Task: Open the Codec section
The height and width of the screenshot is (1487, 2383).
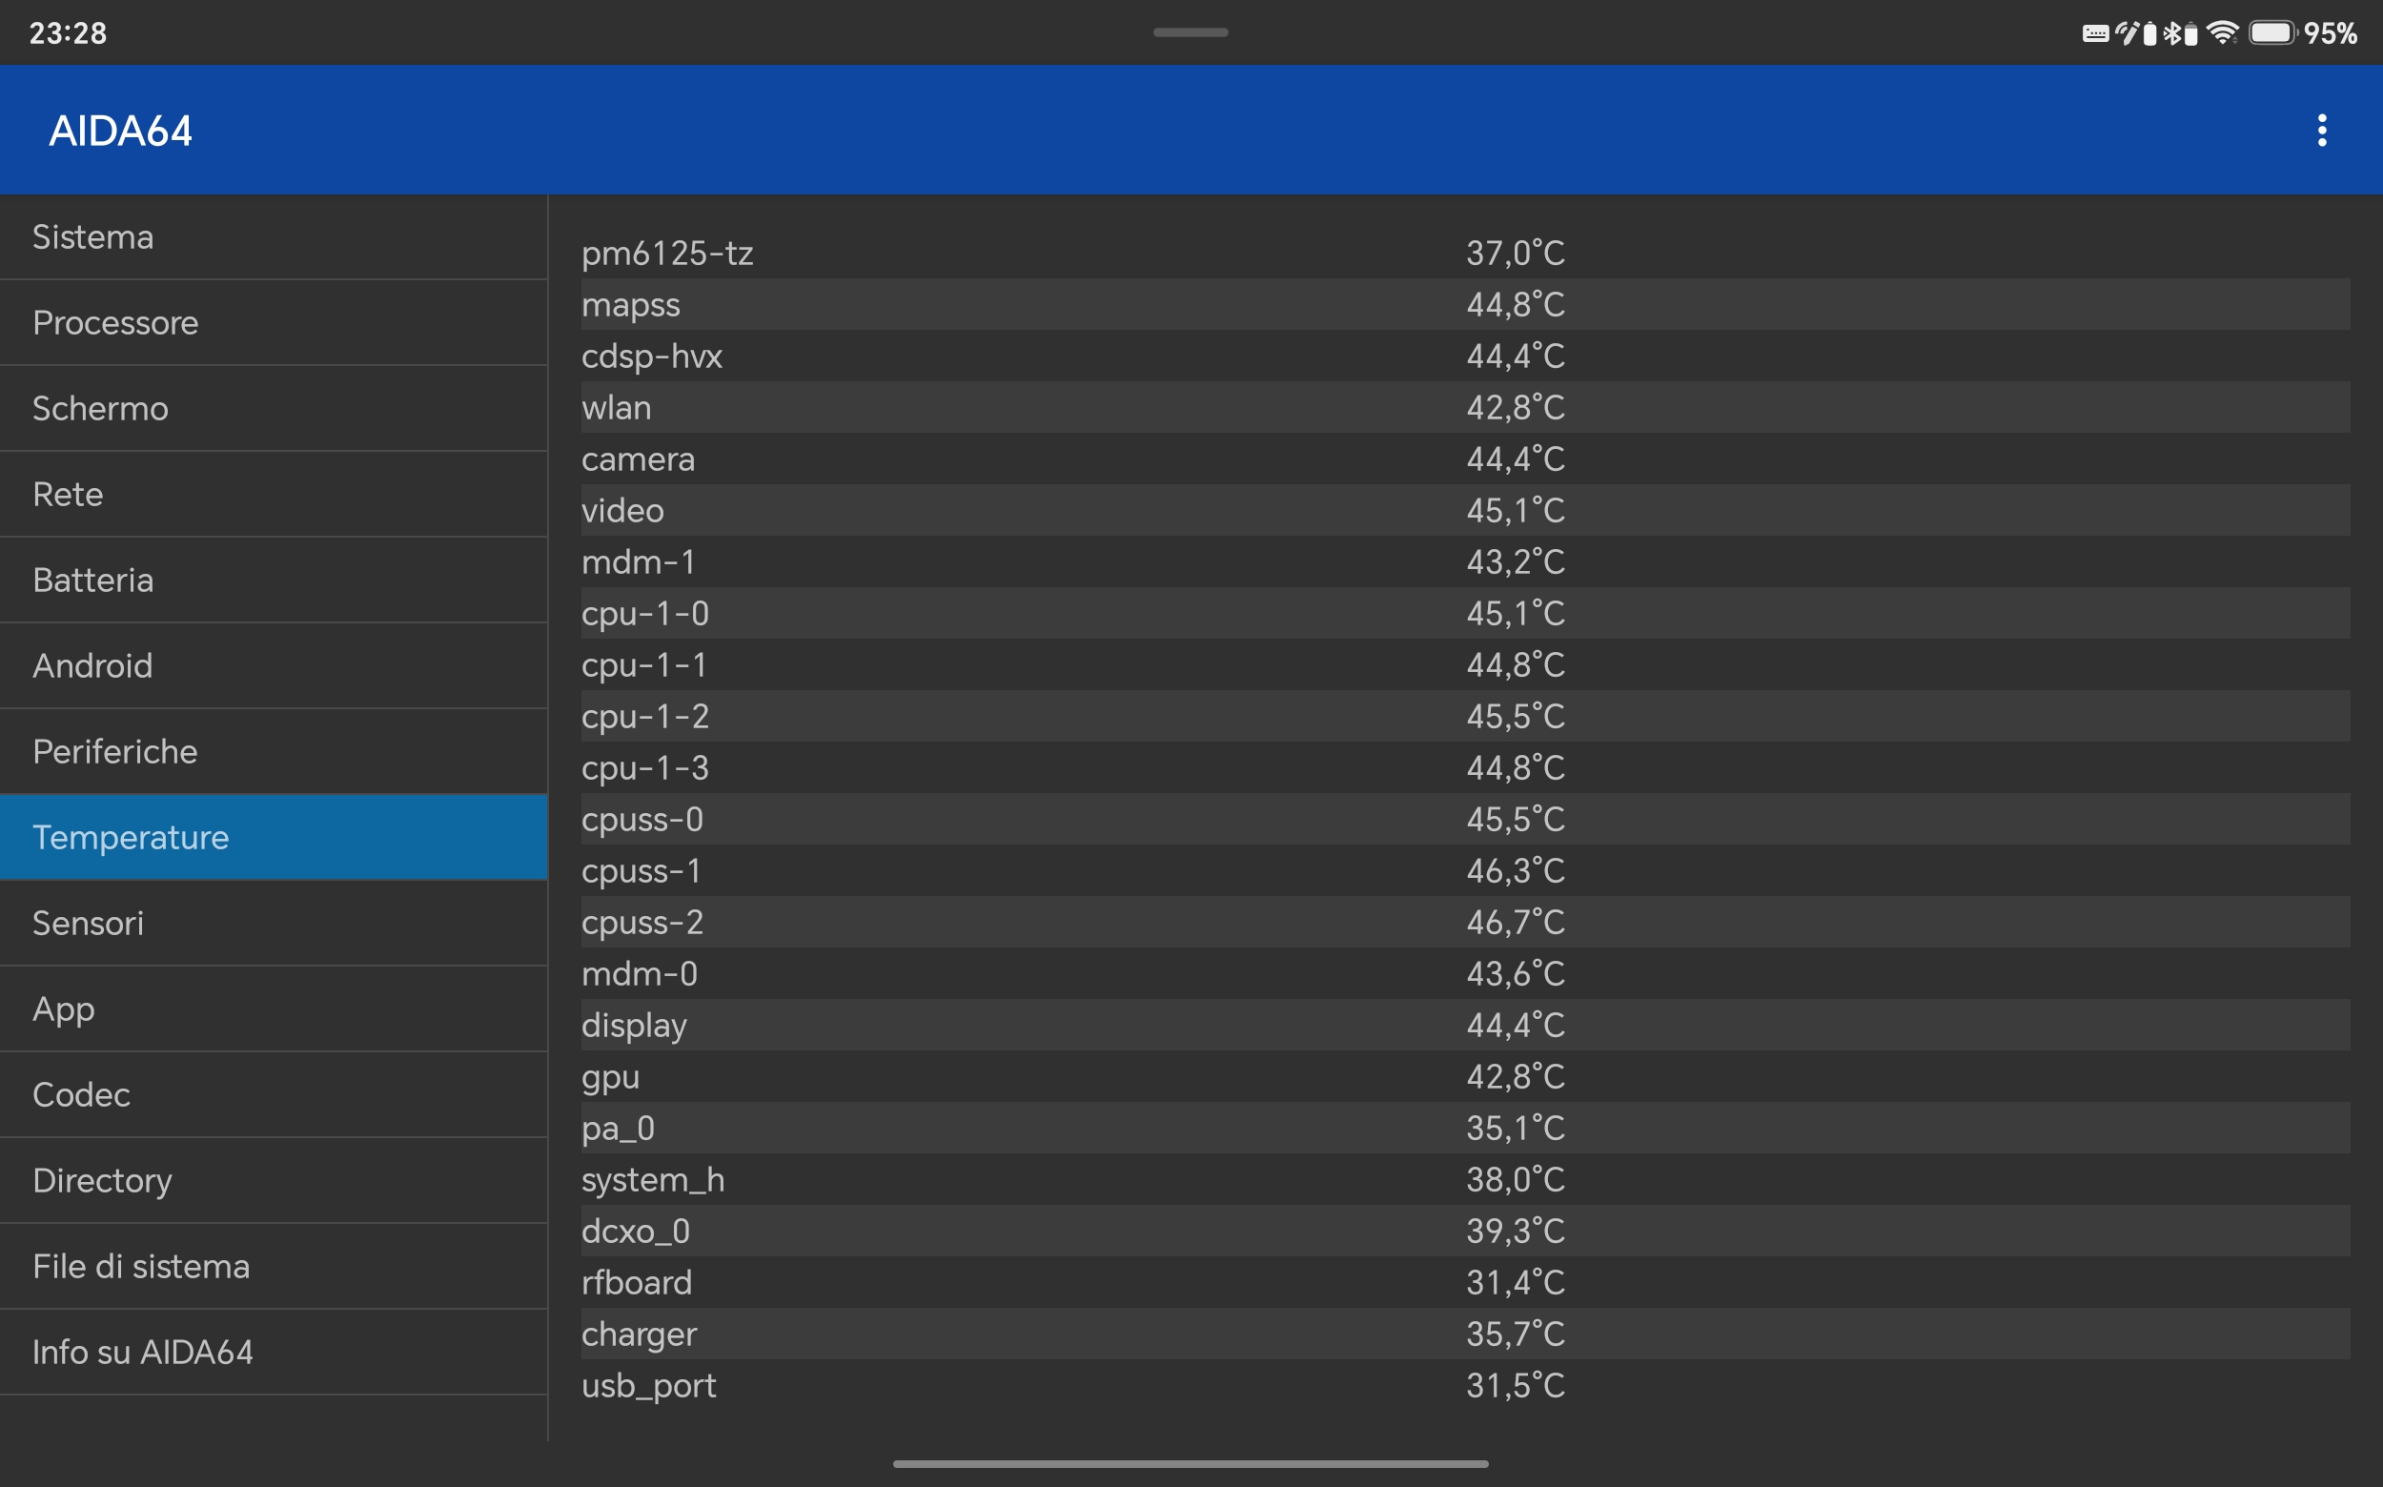Action: [274, 1093]
